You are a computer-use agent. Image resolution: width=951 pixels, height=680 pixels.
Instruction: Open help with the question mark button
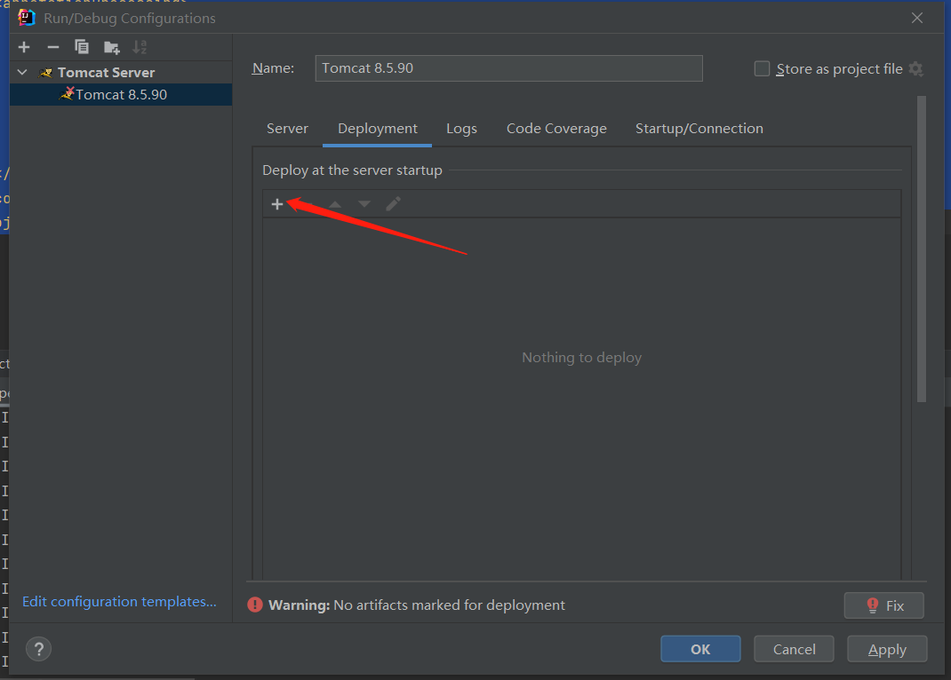pyautogui.click(x=39, y=649)
